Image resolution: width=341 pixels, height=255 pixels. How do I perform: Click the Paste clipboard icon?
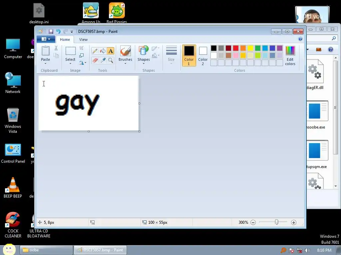click(45, 51)
